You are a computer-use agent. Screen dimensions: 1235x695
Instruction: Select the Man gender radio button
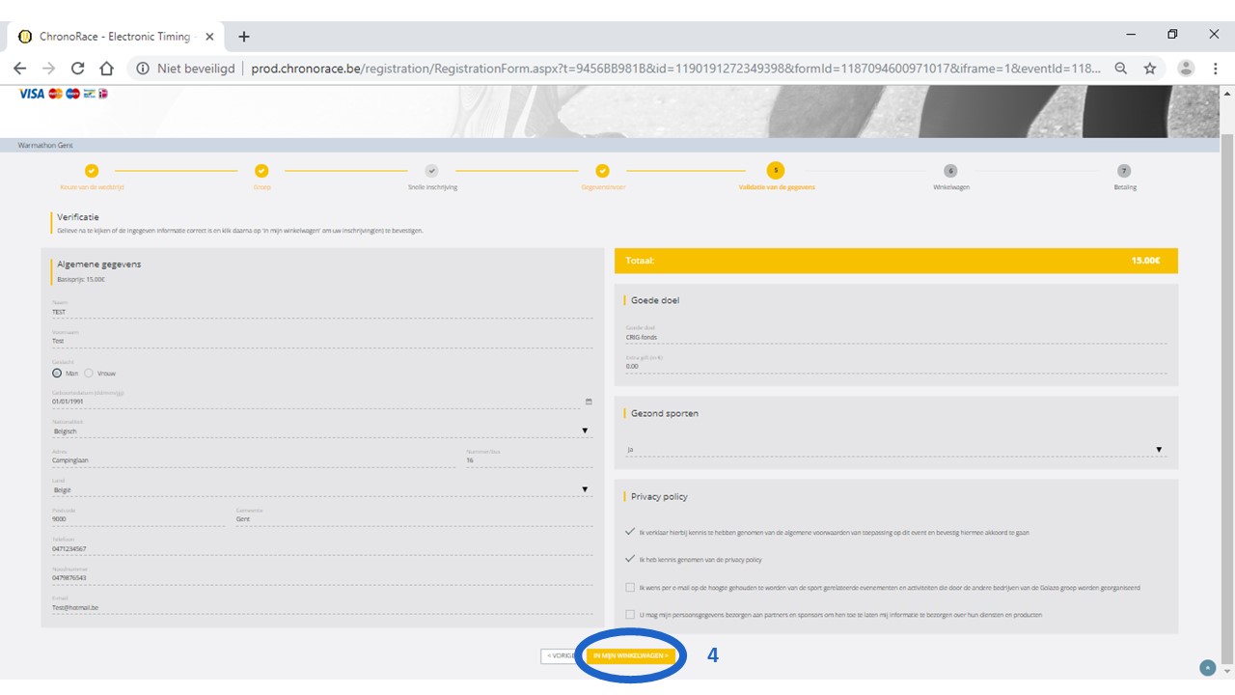(x=58, y=373)
